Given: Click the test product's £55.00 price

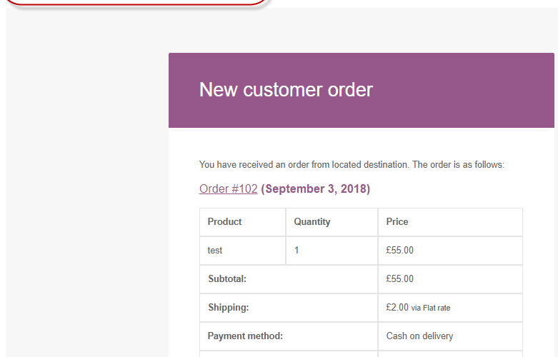Looking at the screenshot, I should 399,251.
